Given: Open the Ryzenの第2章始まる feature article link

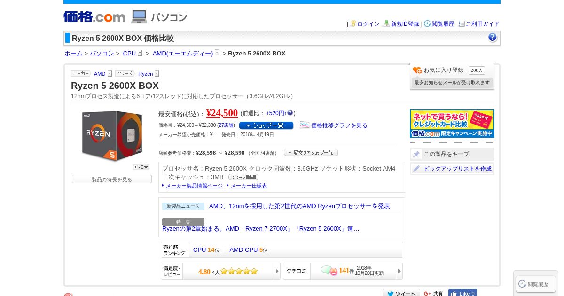Looking at the screenshot, I should (261, 229).
